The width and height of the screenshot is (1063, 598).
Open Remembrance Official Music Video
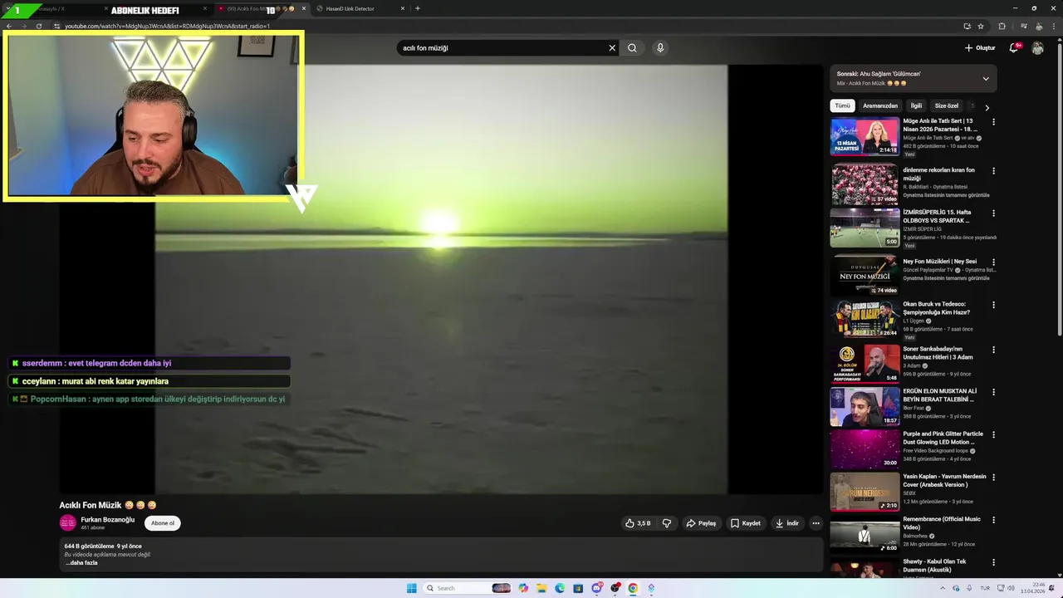coord(865,534)
